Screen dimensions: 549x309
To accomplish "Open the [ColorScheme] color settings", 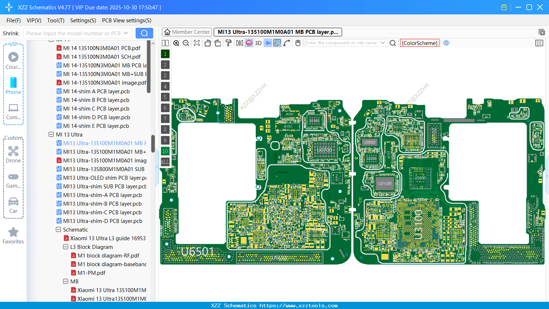I will coord(419,43).
